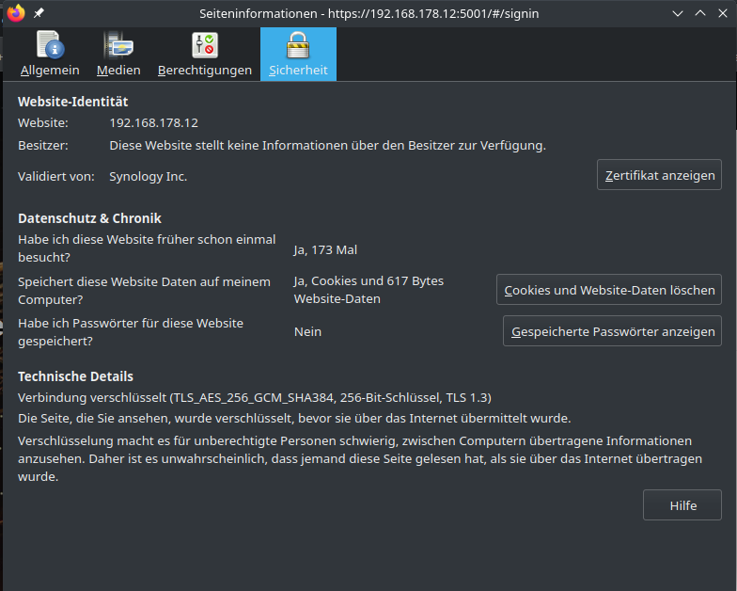Click the Firefox logo in the title bar

[x=15, y=13]
